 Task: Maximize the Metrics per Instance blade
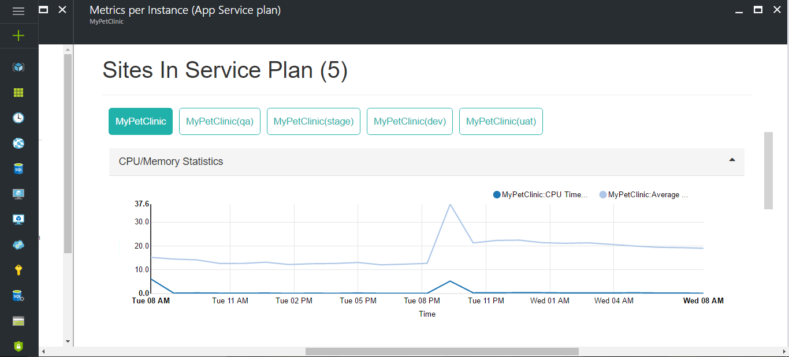click(x=758, y=10)
